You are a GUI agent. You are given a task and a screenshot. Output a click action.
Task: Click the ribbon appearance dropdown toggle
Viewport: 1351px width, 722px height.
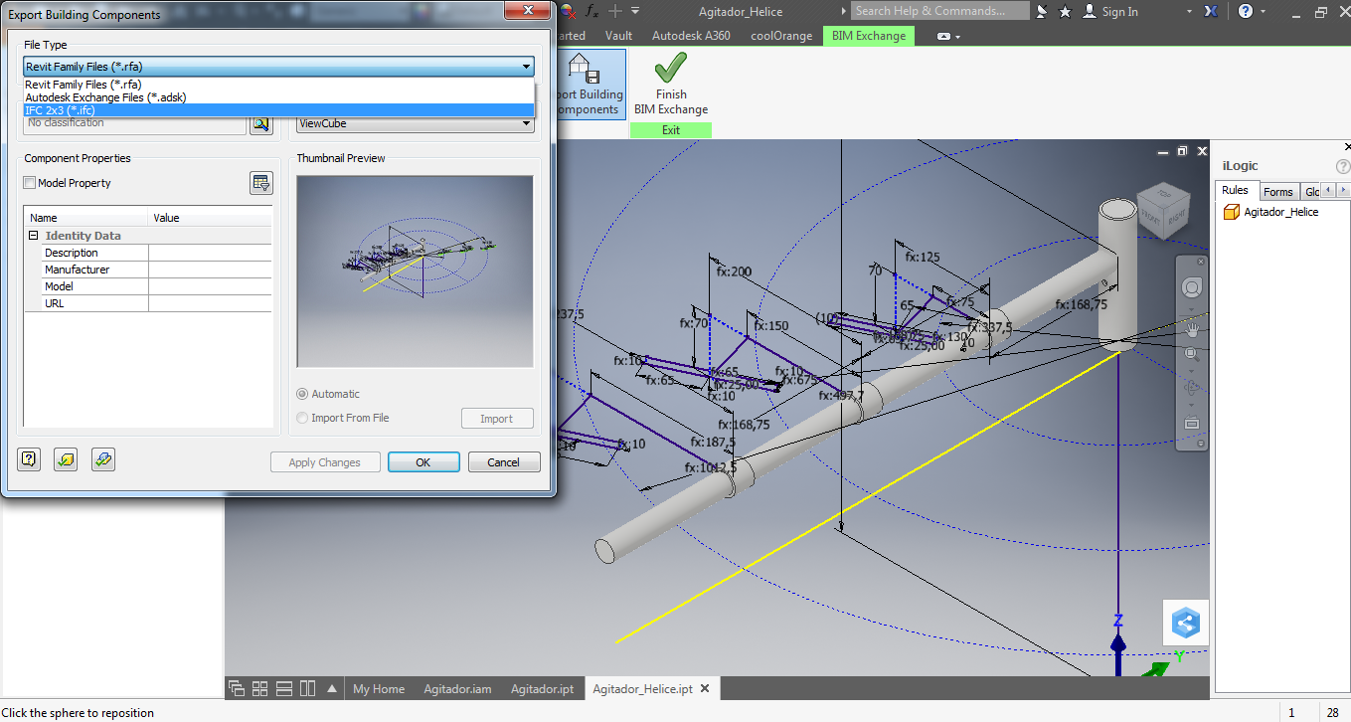949,36
